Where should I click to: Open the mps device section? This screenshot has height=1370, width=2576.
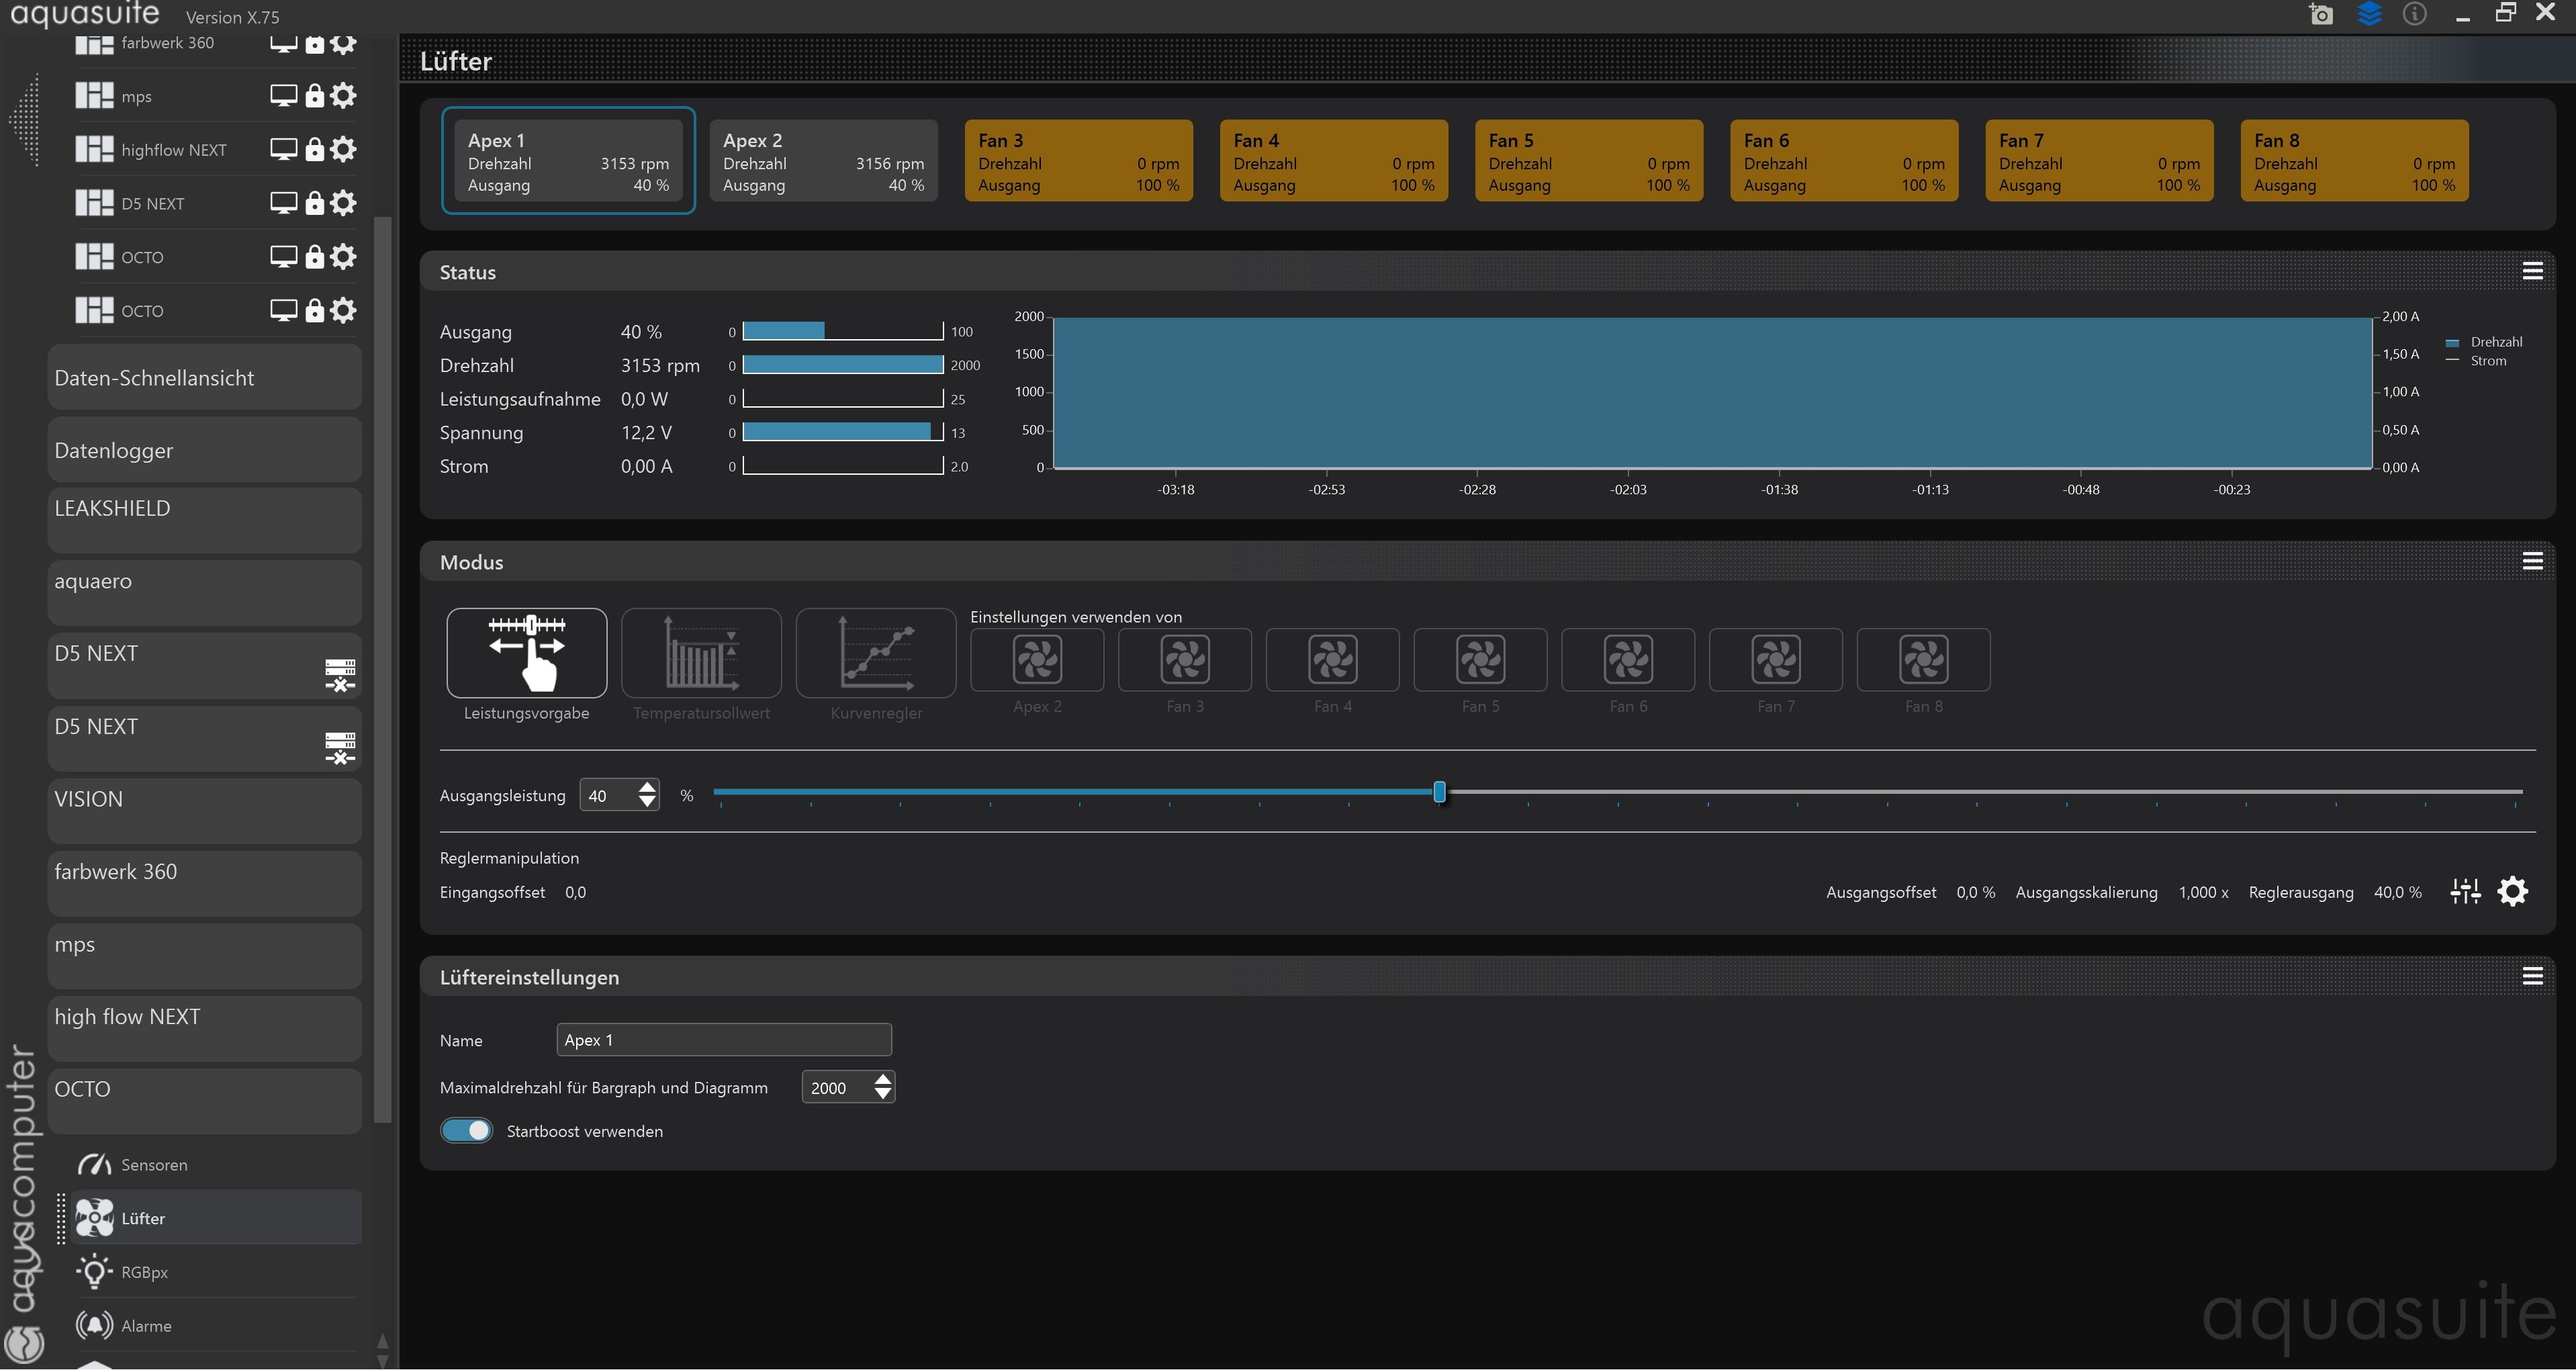pos(204,956)
